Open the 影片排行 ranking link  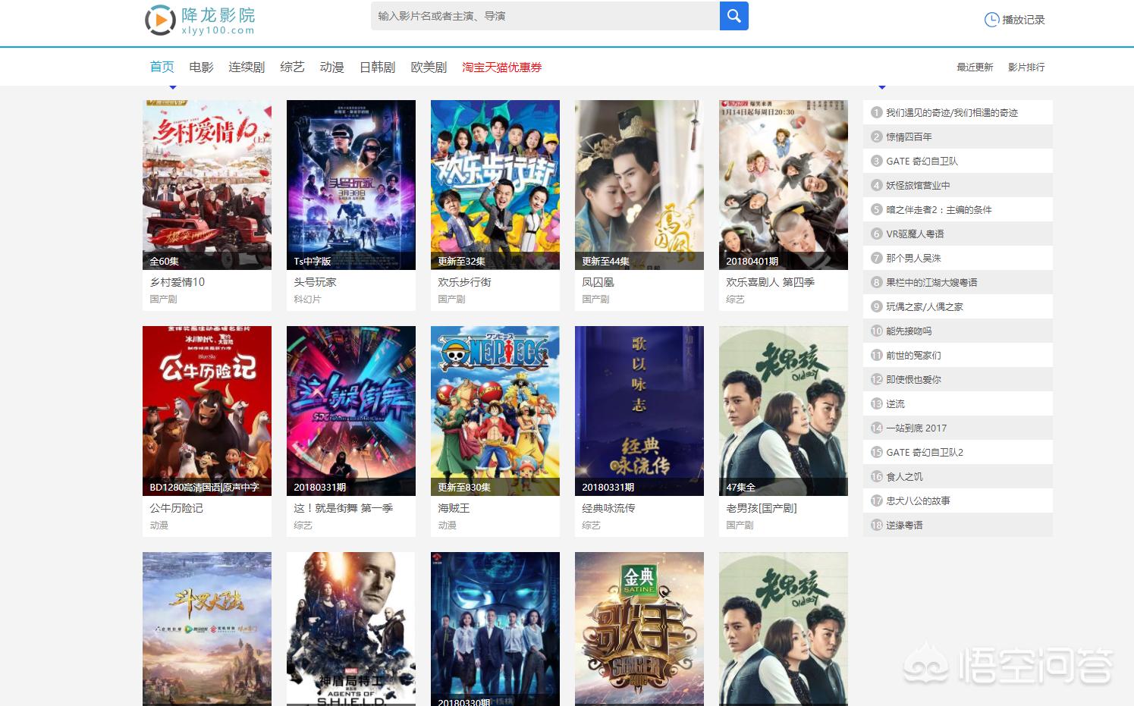(x=1026, y=67)
